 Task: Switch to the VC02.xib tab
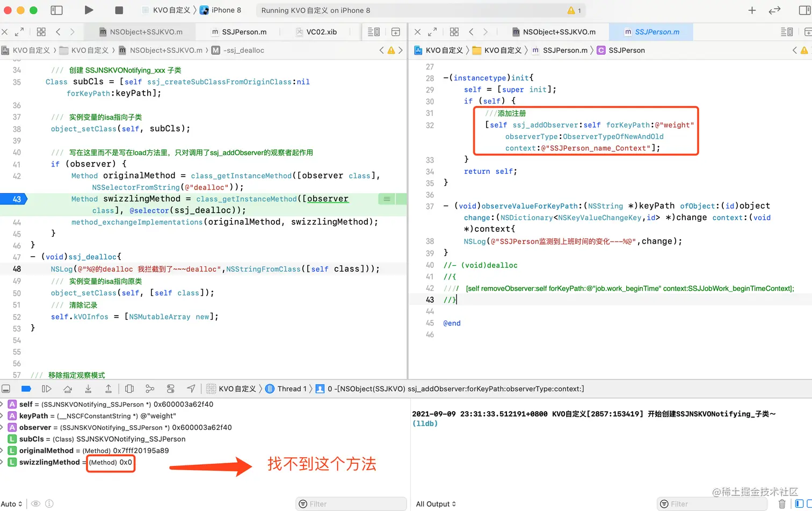(316, 32)
